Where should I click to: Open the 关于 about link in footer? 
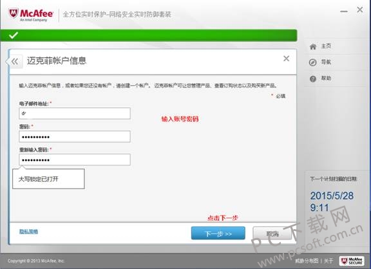[x=328, y=261]
